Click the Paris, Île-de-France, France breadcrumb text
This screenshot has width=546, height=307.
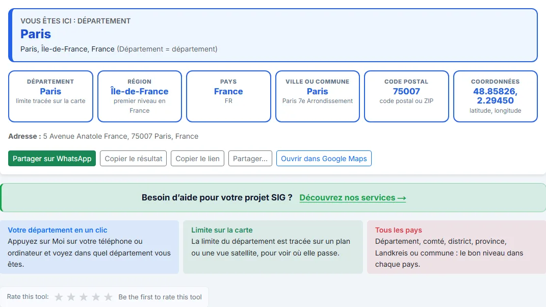coord(67,49)
